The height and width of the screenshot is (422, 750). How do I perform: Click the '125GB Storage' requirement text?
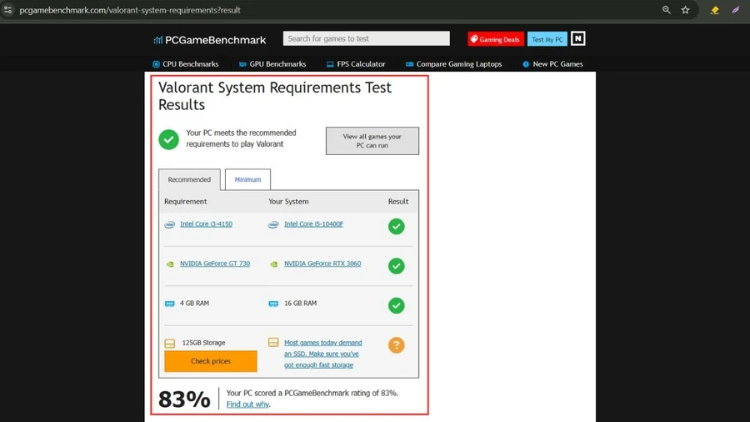click(204, 343)
